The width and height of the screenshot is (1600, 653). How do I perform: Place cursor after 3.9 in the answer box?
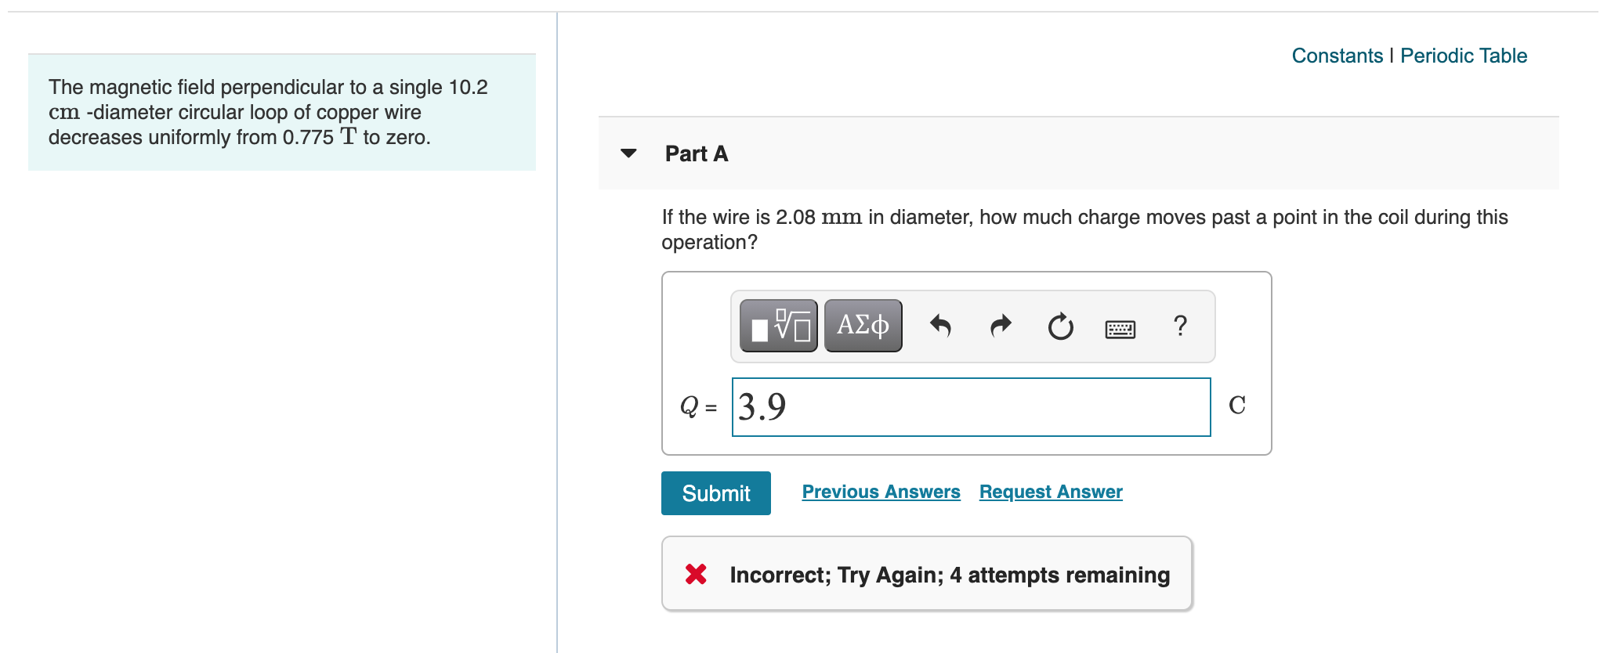(x=791, y=406)
